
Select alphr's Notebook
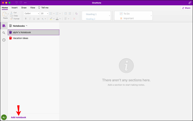pos(33,32)
